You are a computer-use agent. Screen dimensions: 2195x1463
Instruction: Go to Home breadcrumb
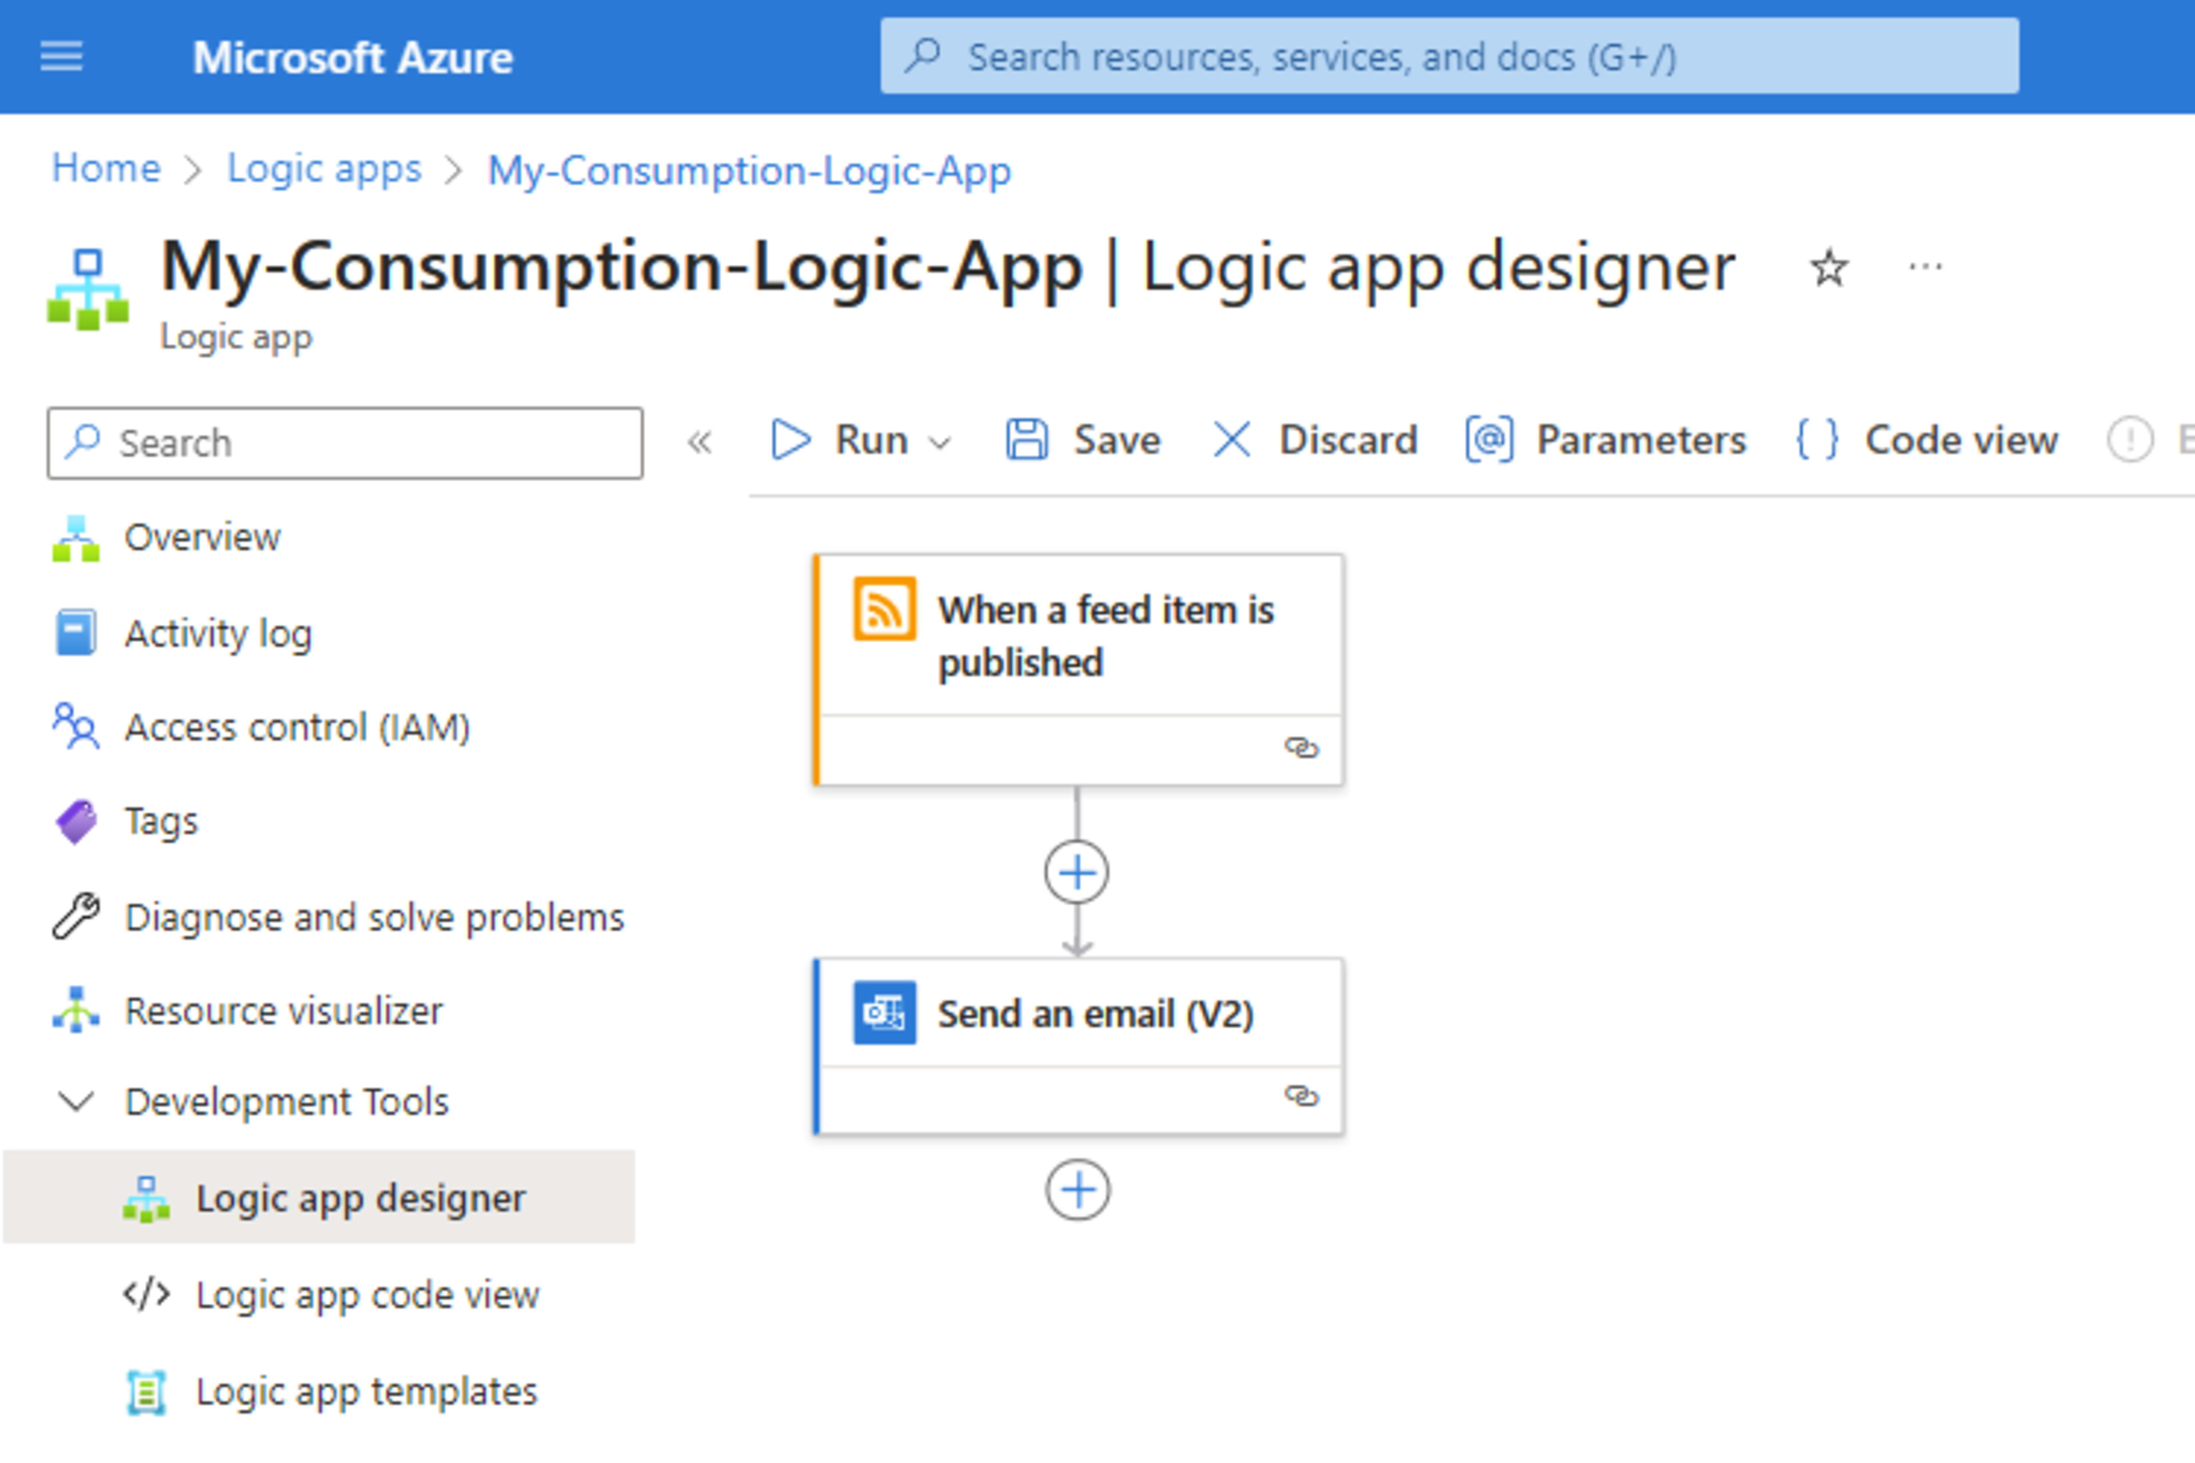(106, 169)
